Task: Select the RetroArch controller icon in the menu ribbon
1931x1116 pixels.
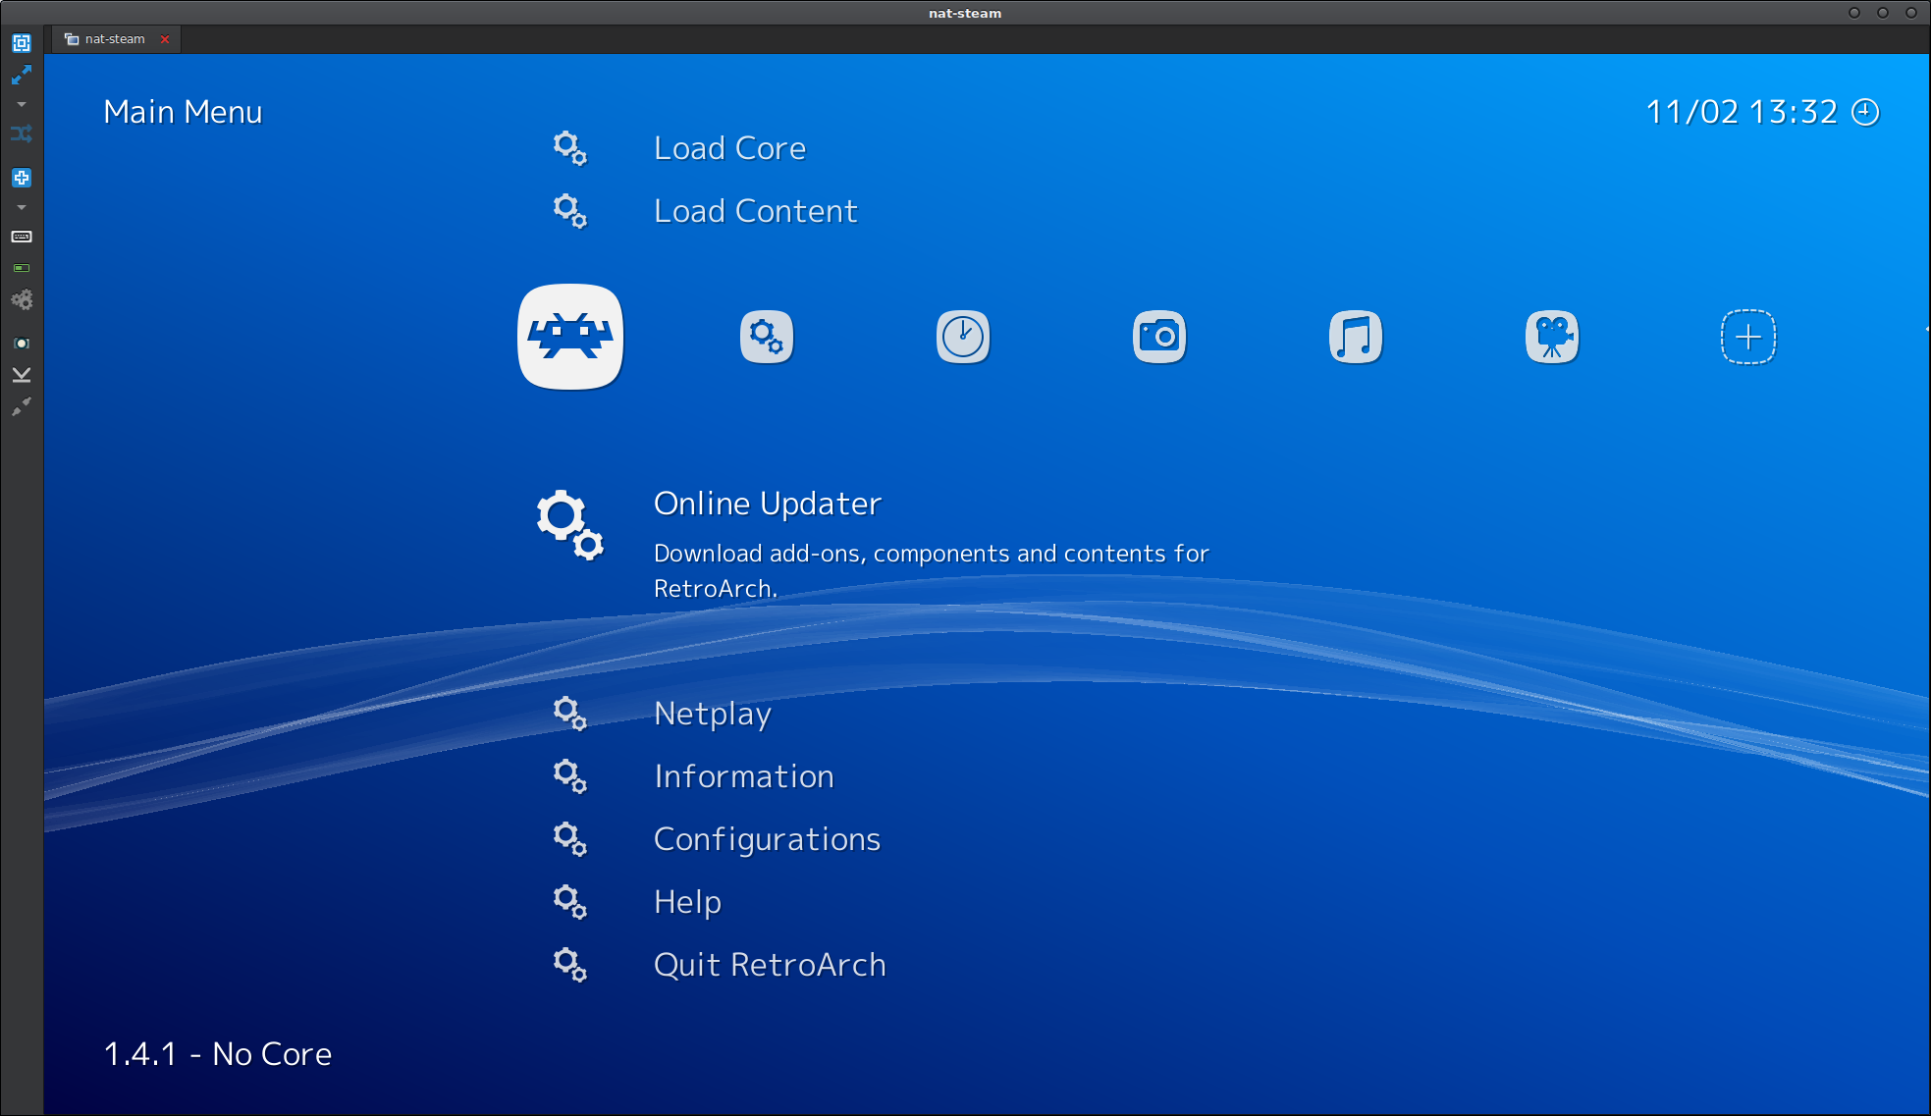Action: [569, 336]
